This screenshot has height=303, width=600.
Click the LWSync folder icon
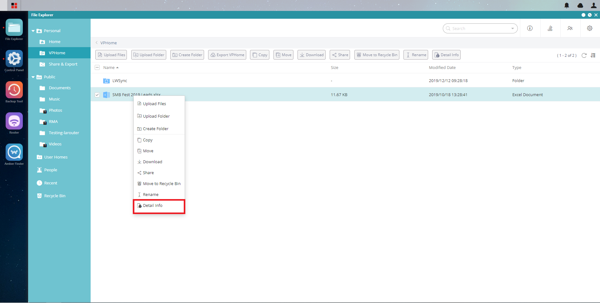point(106,81)
